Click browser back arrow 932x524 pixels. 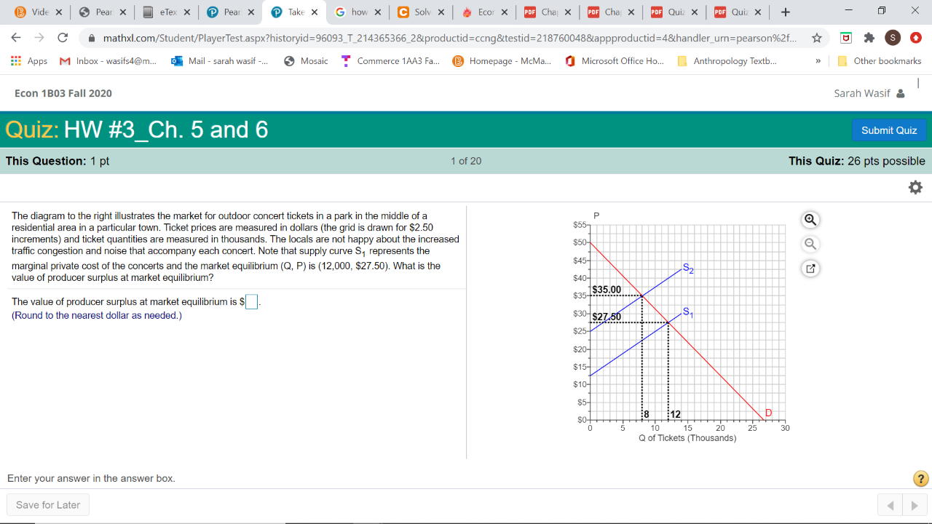tap(16, 37)
